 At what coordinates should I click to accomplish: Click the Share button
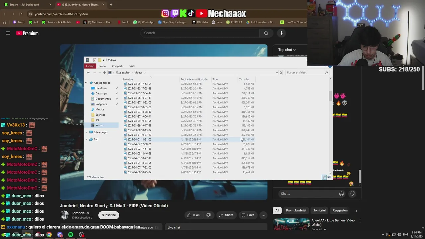click(226, 215)
